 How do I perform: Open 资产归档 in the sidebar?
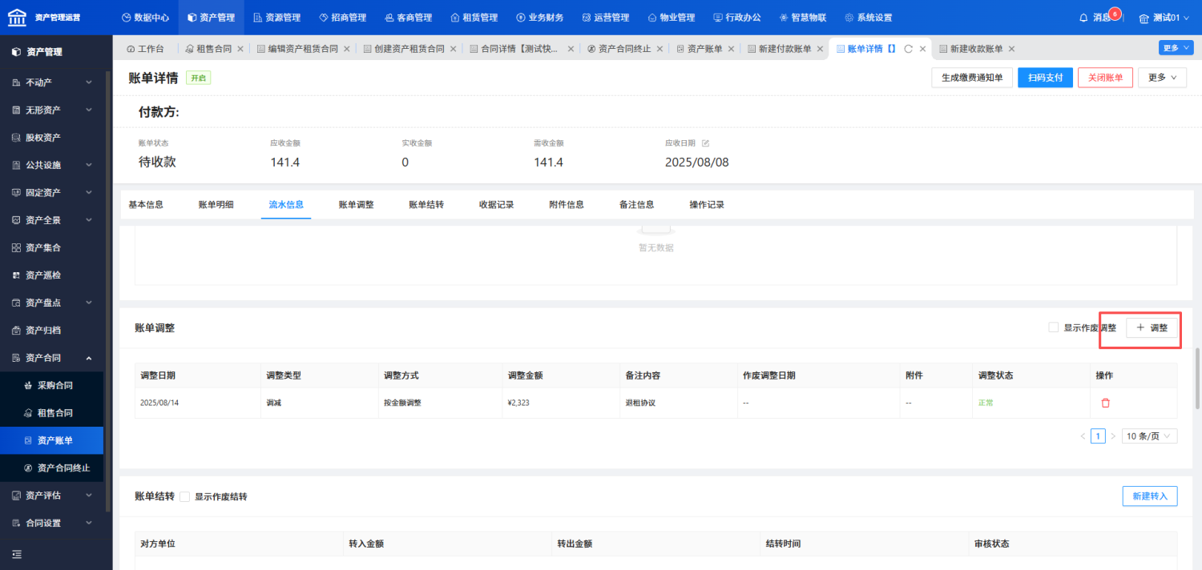coord(51,331)
